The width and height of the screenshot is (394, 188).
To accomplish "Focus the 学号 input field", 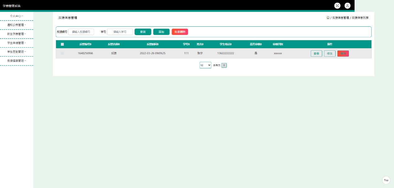I will pos(120,32).
